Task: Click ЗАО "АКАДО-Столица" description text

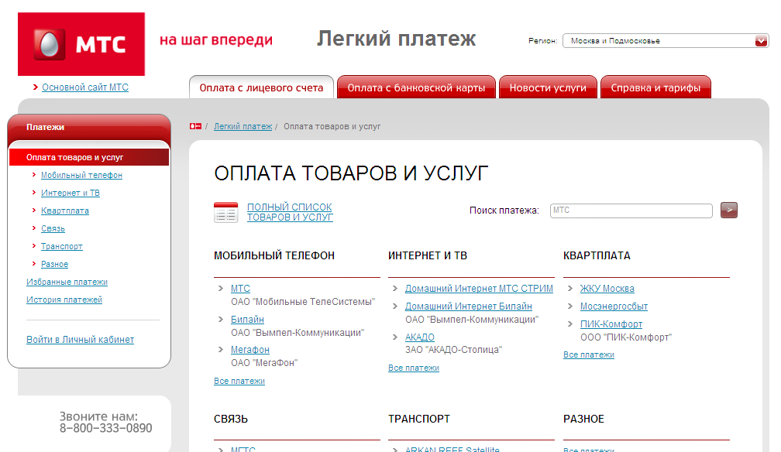Action: click(453, 350)
